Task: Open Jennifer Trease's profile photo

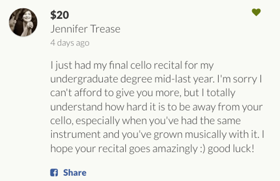Action: click(23, 22)
